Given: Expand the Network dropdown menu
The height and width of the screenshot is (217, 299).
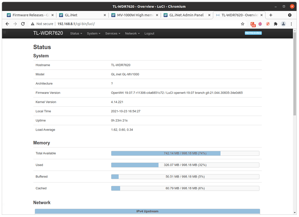Looking at the screenshot, I should coord(132,33).
